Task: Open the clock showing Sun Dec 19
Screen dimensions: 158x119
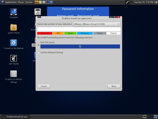Action: [x=144, y=2]
